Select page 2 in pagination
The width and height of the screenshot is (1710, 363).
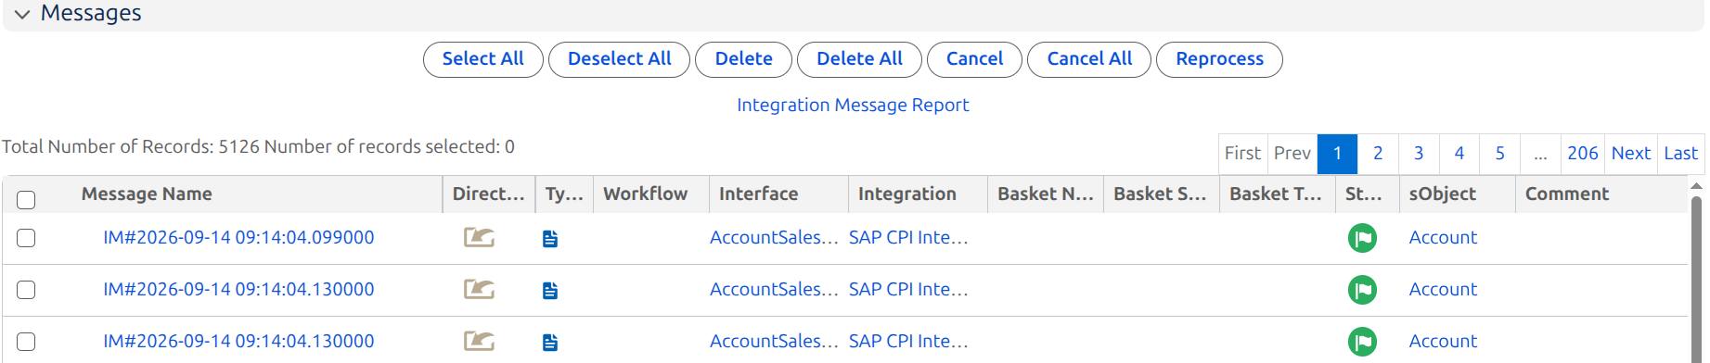point(1378,154)
